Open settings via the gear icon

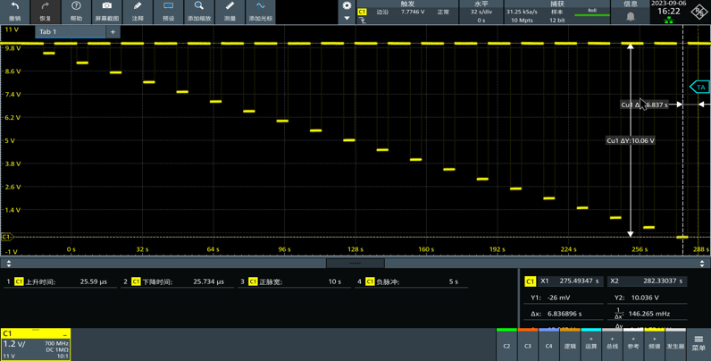tap(347, 6)
